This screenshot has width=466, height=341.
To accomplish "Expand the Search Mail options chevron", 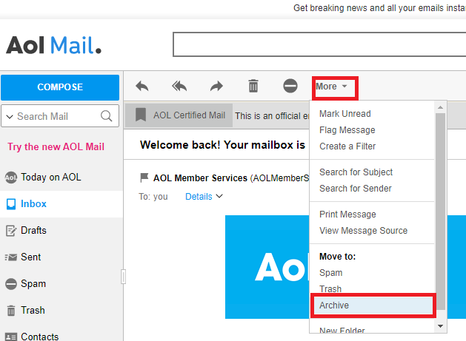I will tap(10, 117).
